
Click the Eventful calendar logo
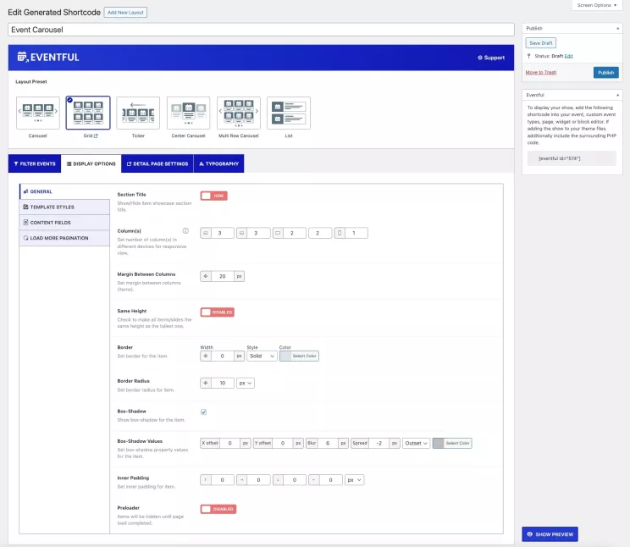click(22, 58)
